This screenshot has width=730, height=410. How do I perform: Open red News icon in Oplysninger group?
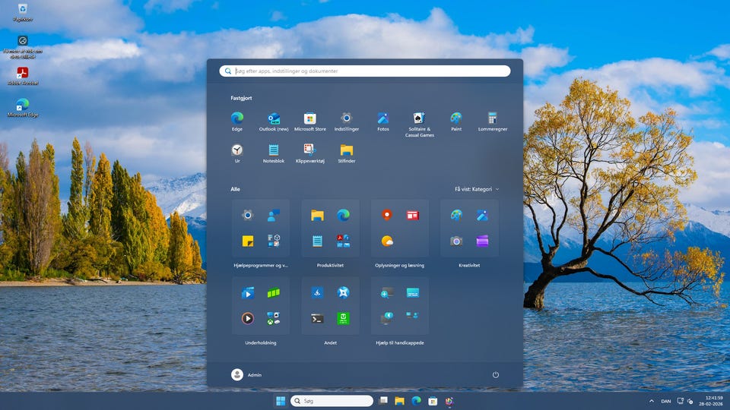(x=412, y=215)
